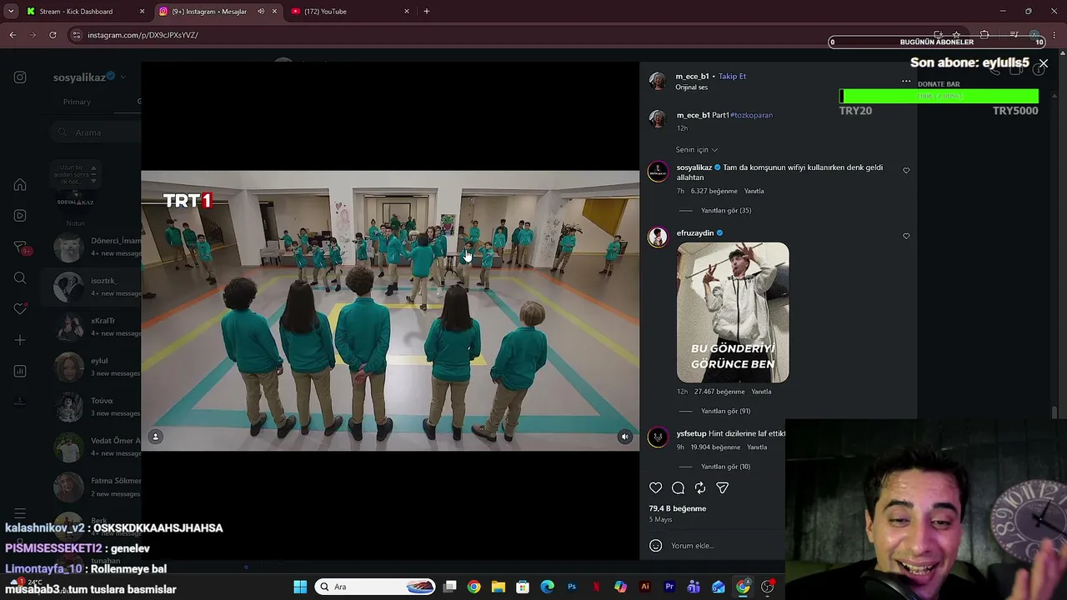This screenshot has height=600, width=1067.
Task: Open Notifications heart icon in sidebar
Action: pos(20,309)
